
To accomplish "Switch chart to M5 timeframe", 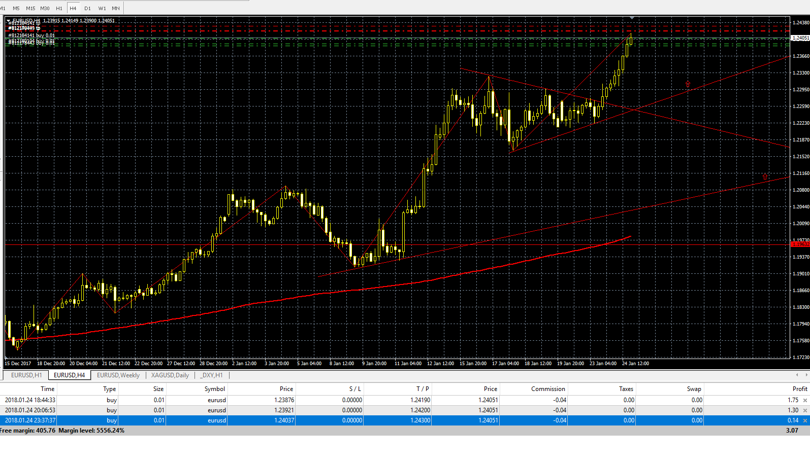I will (x=16, y=8).
